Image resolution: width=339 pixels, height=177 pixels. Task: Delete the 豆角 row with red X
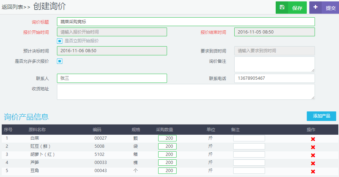(x=313, y=171)
